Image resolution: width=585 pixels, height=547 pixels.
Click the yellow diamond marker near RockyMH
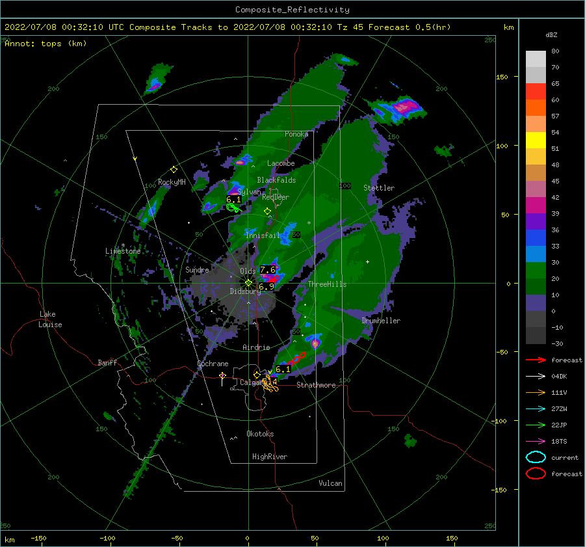tap(174, 170)
